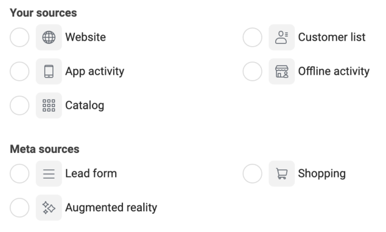Screen dimensions: 386x232
Task: Choose the Catalog radio option
Action: [x=19, y=106]
